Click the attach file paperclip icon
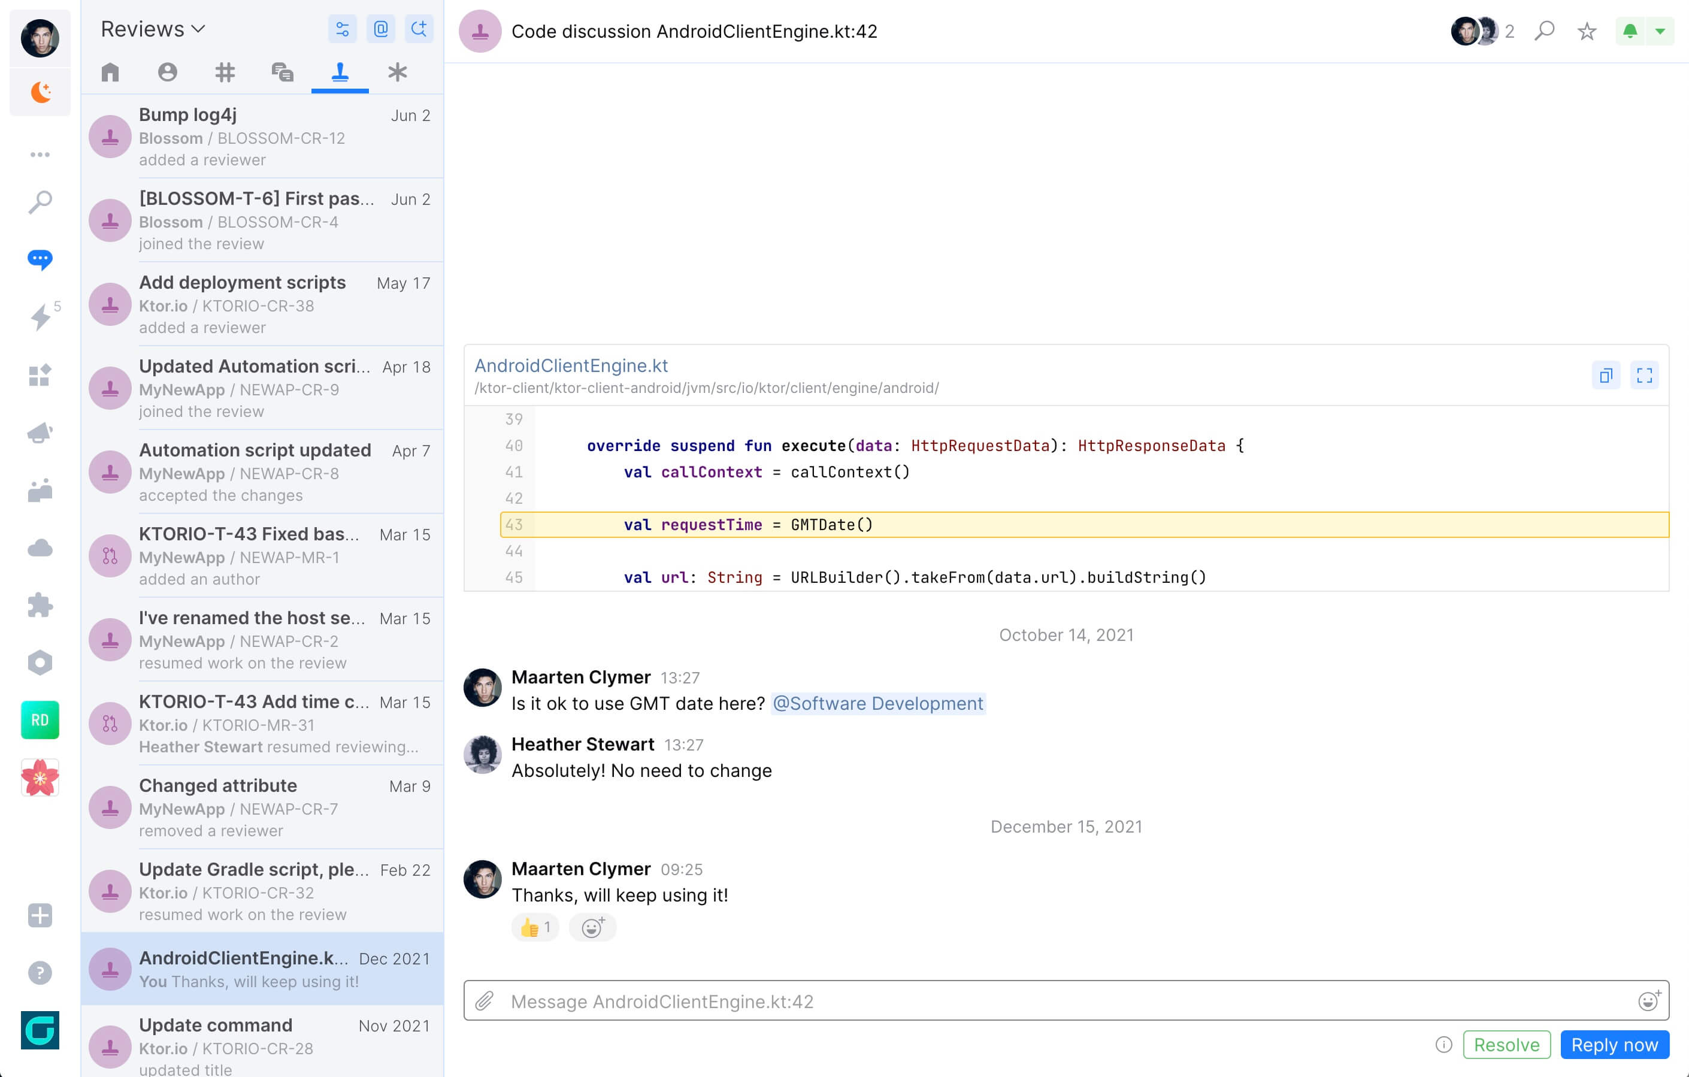Image resolution: width=1689 pixels, height=1077 pixels. pos(484,1000)
